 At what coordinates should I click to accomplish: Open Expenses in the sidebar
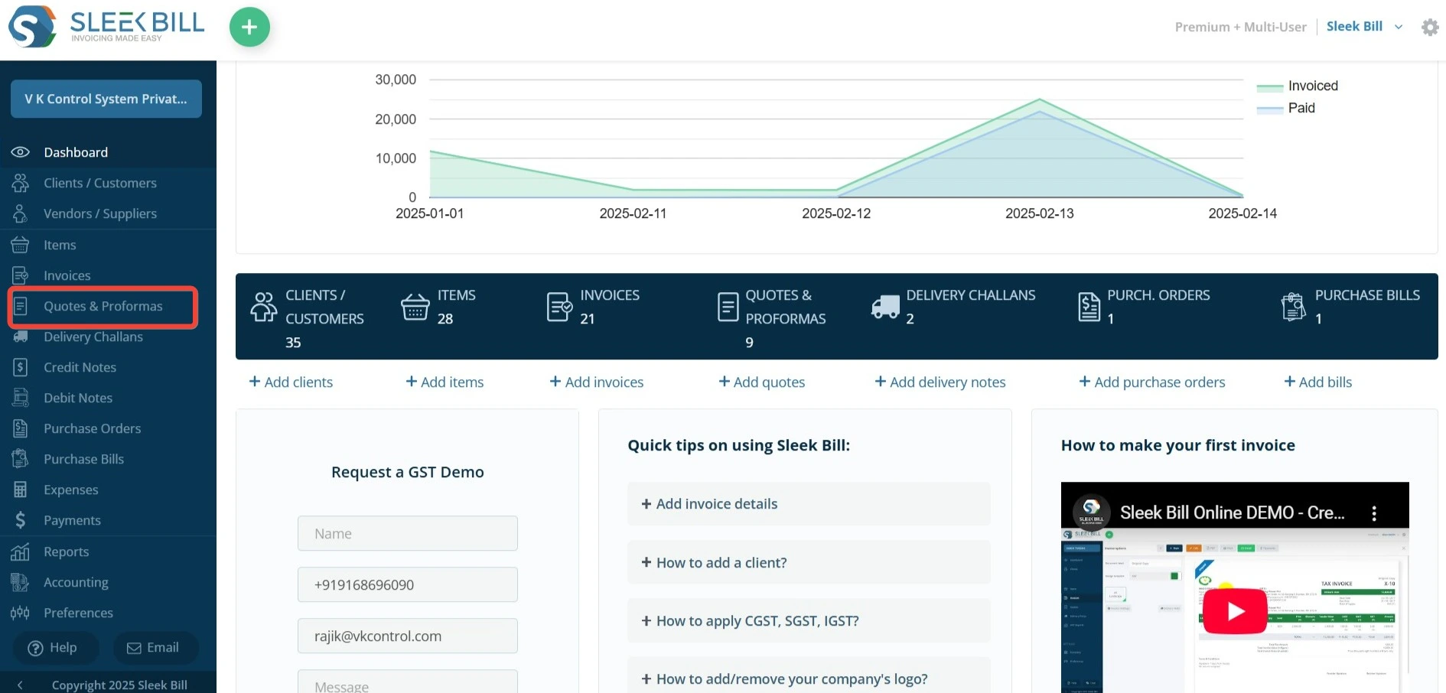click(71, 490)
